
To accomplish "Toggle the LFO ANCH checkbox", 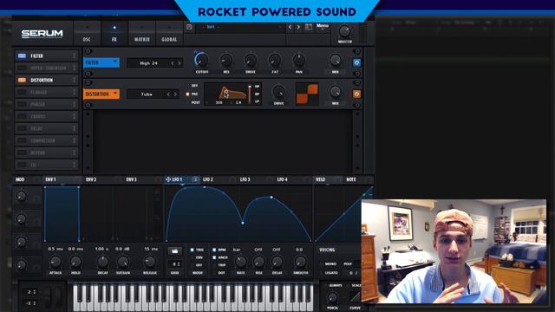I will pos(214,257).
